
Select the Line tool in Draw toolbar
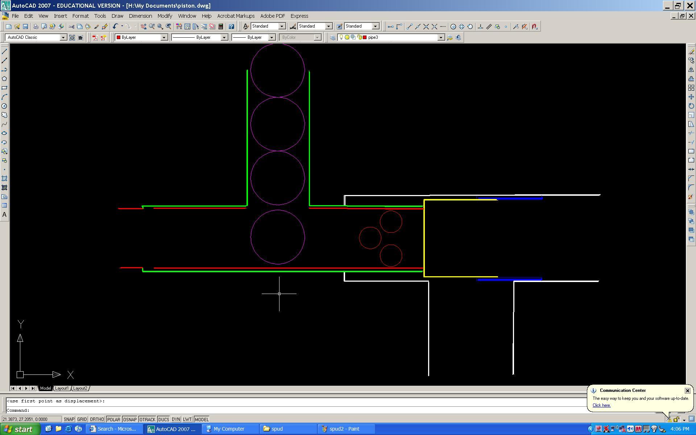tap(4, 51)
